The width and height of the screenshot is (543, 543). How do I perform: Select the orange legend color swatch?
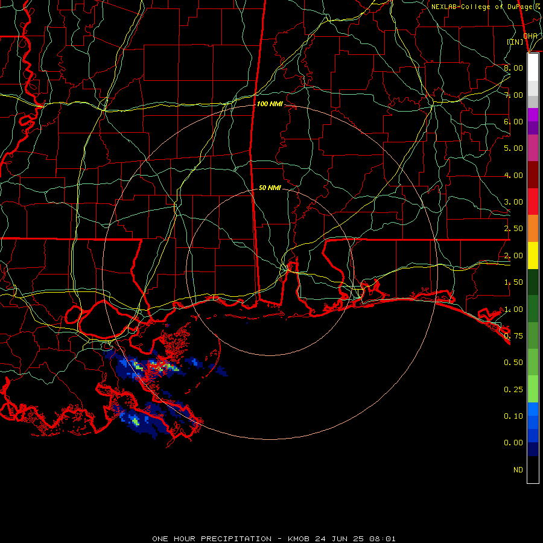(533, 229)
